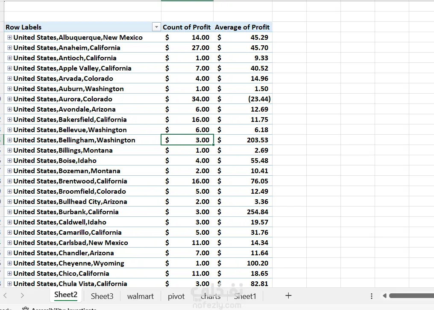The height and width of the screenshot is (310, 434).
Task: Select the Albuquerque count cell 14.00
Action: pyautogui.click(x=188, y=37)
